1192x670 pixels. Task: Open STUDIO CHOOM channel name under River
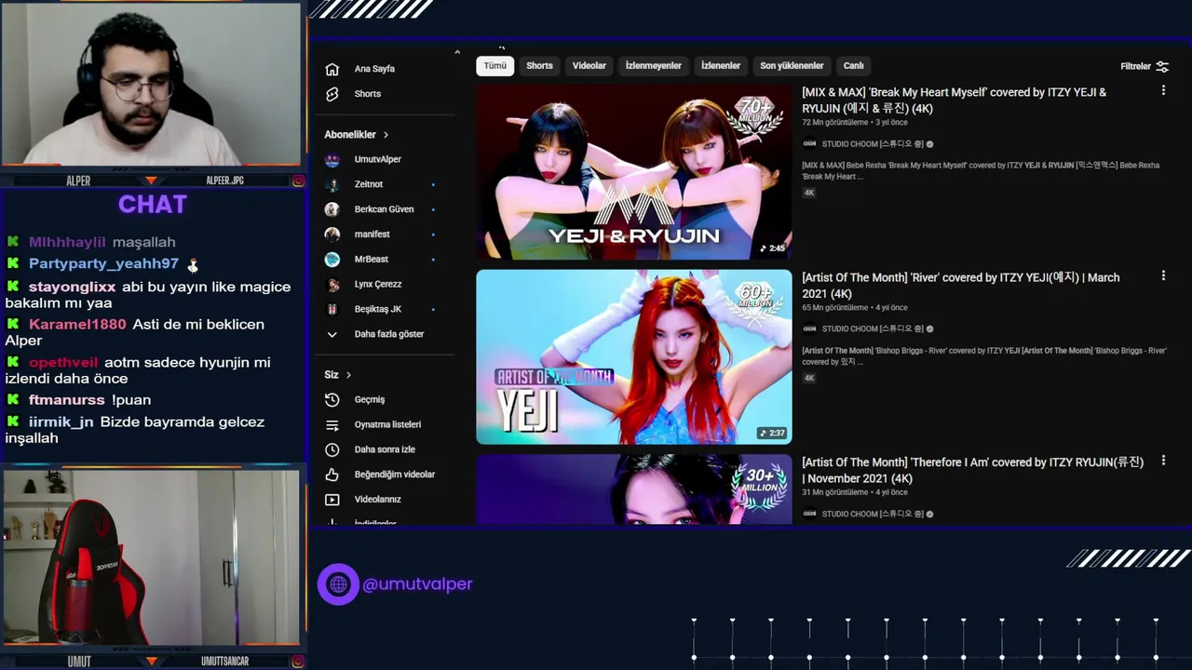coord(872,329)
